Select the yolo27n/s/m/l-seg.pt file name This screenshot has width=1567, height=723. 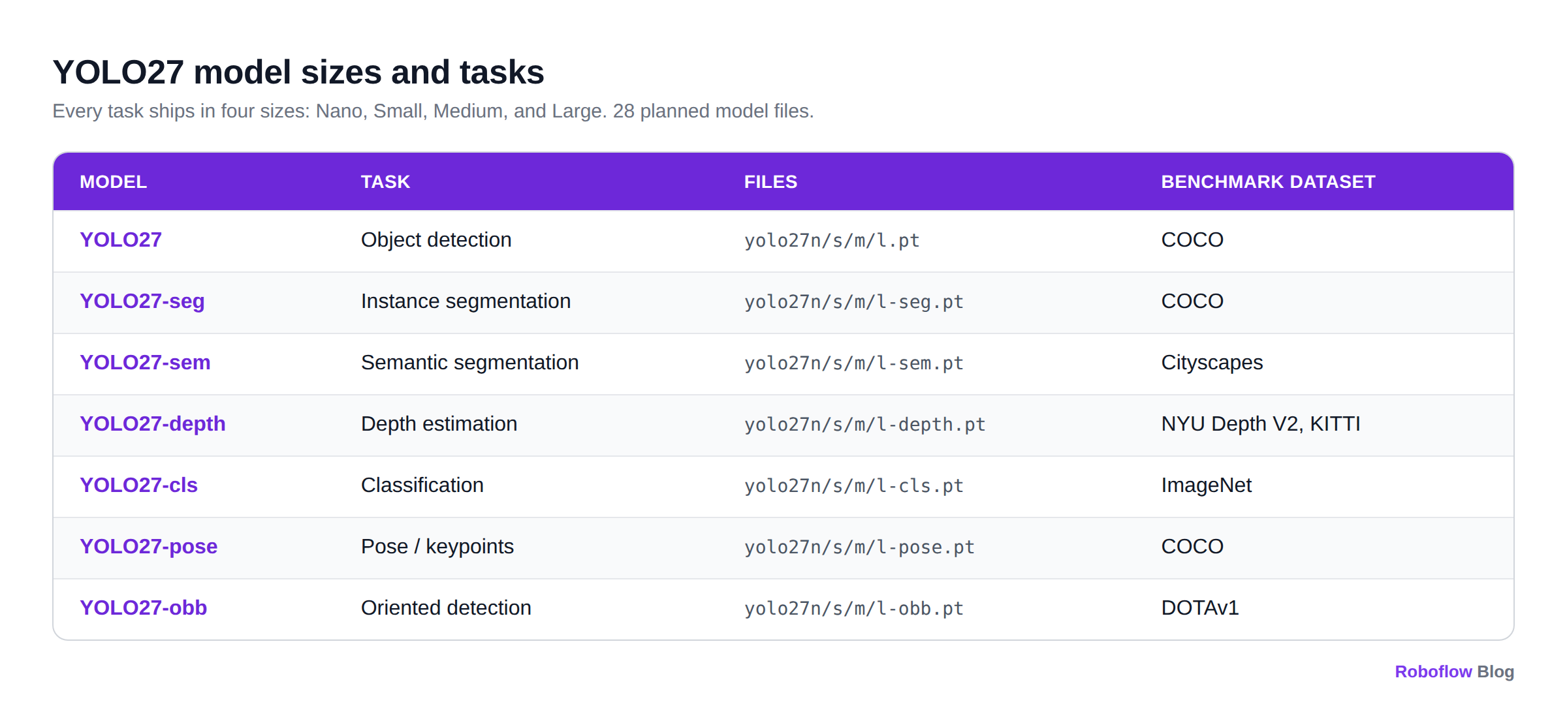click(x=854, y=301)
